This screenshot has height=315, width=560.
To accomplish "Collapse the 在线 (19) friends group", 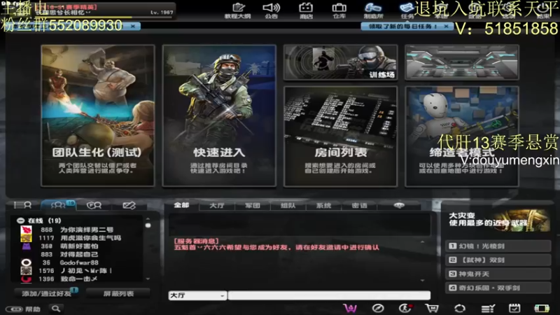I will (21, 220).
